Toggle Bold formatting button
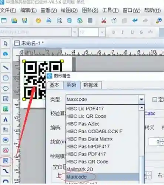164x185 pixels. tap(114, 32)
